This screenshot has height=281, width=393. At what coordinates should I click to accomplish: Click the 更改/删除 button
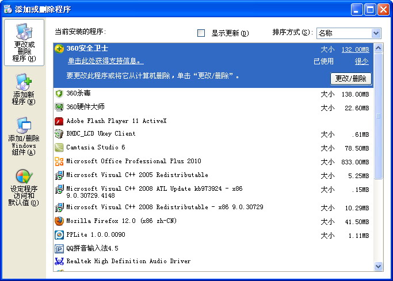point(350,79)
